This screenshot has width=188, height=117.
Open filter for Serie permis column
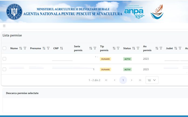[x=95, y=48]
